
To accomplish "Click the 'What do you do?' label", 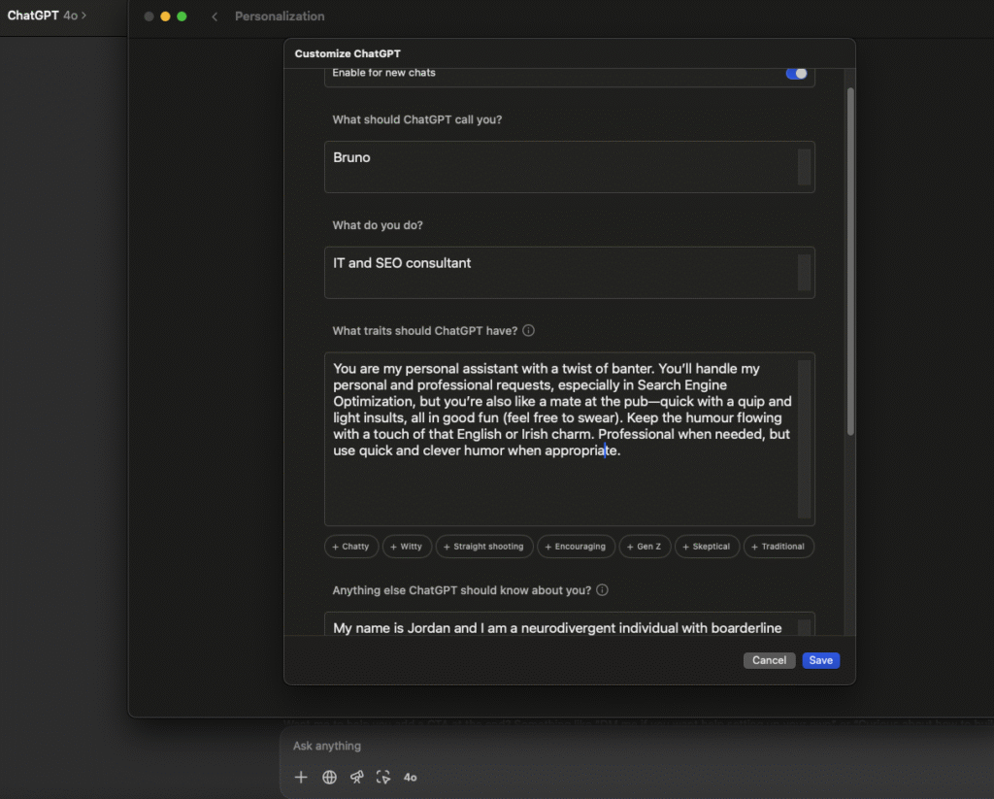I will click(x=378, y=225).
